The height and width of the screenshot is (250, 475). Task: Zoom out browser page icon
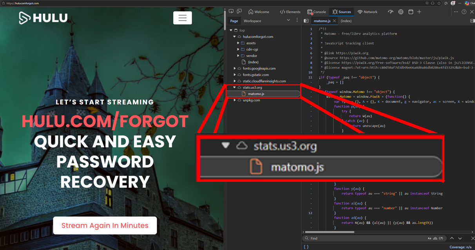coord(433,3)
